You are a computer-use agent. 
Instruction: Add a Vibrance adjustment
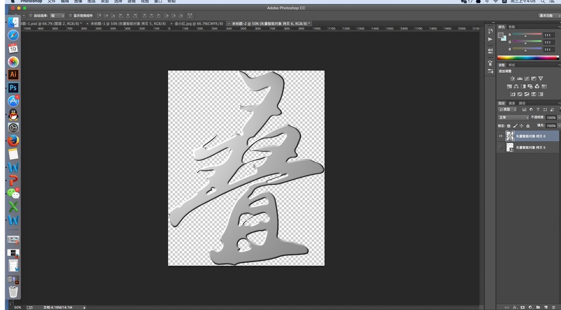(x=541, y=79)
